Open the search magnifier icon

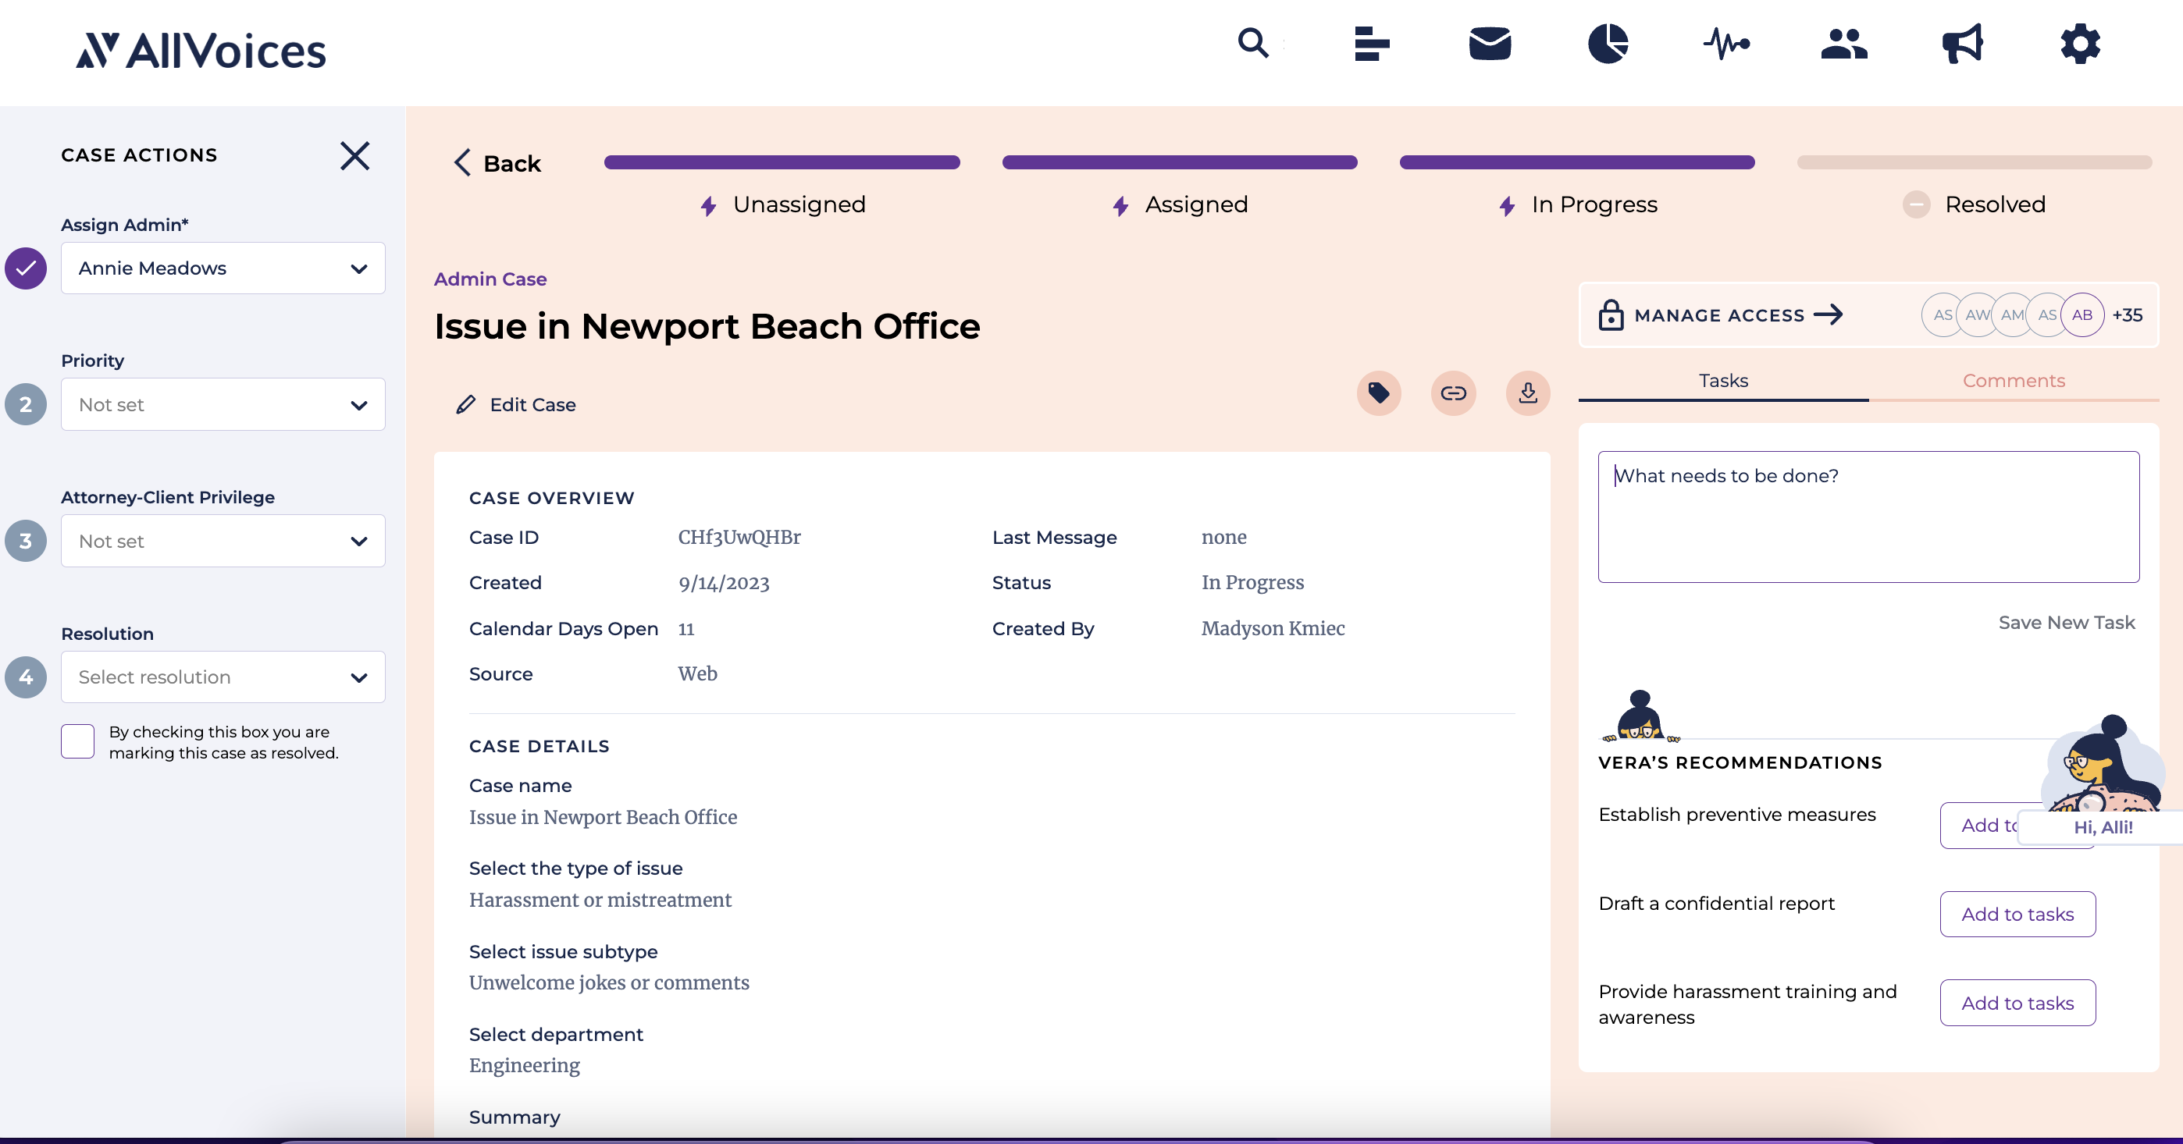1252,42
